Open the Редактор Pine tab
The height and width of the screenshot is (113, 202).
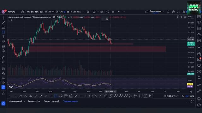tap(34, 101)
